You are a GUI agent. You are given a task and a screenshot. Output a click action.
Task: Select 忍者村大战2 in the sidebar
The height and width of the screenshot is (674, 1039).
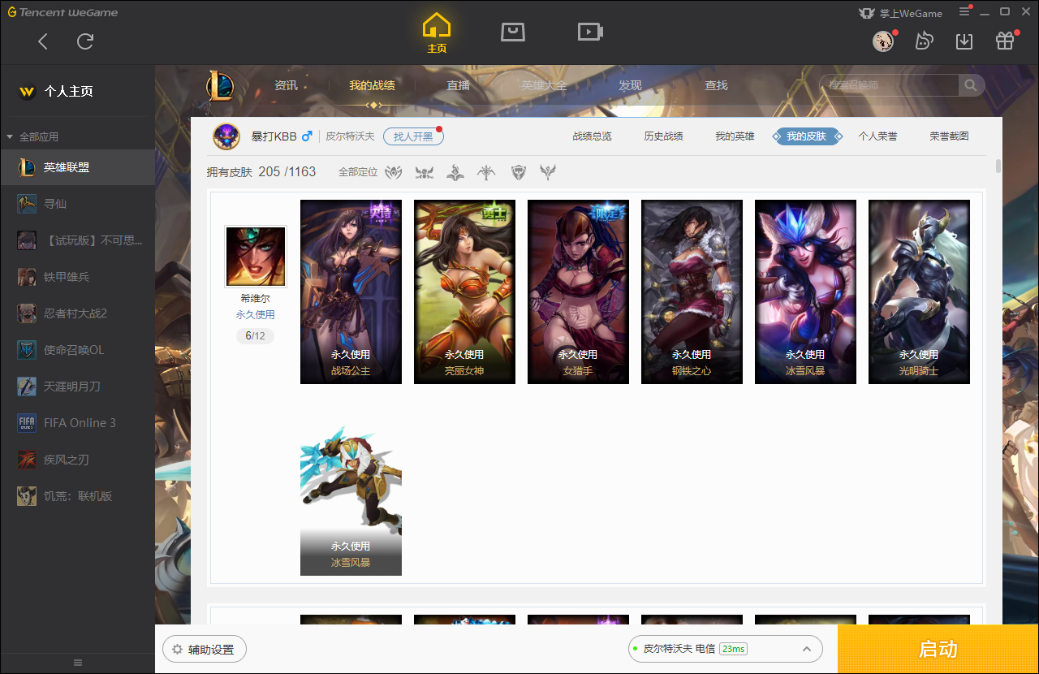77,313
